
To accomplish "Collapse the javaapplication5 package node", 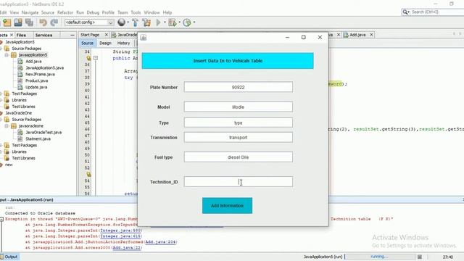I will 7,55.
